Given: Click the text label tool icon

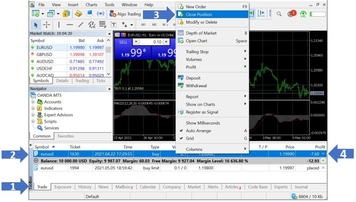Looking at the screenshot, I should tap(113, 24).
